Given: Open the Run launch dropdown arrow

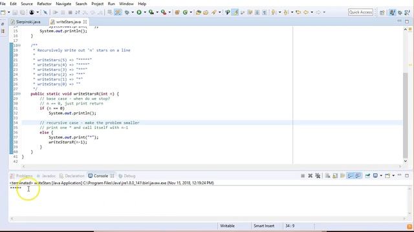Looking at the screenshot, I should [x=145, y=12].
